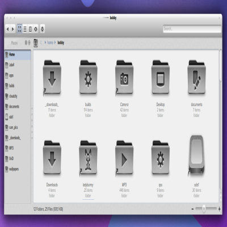Screen dimensions: 227x227
Task: Select bobby in the breadcrumb path
Action: (x=61, y=43)
